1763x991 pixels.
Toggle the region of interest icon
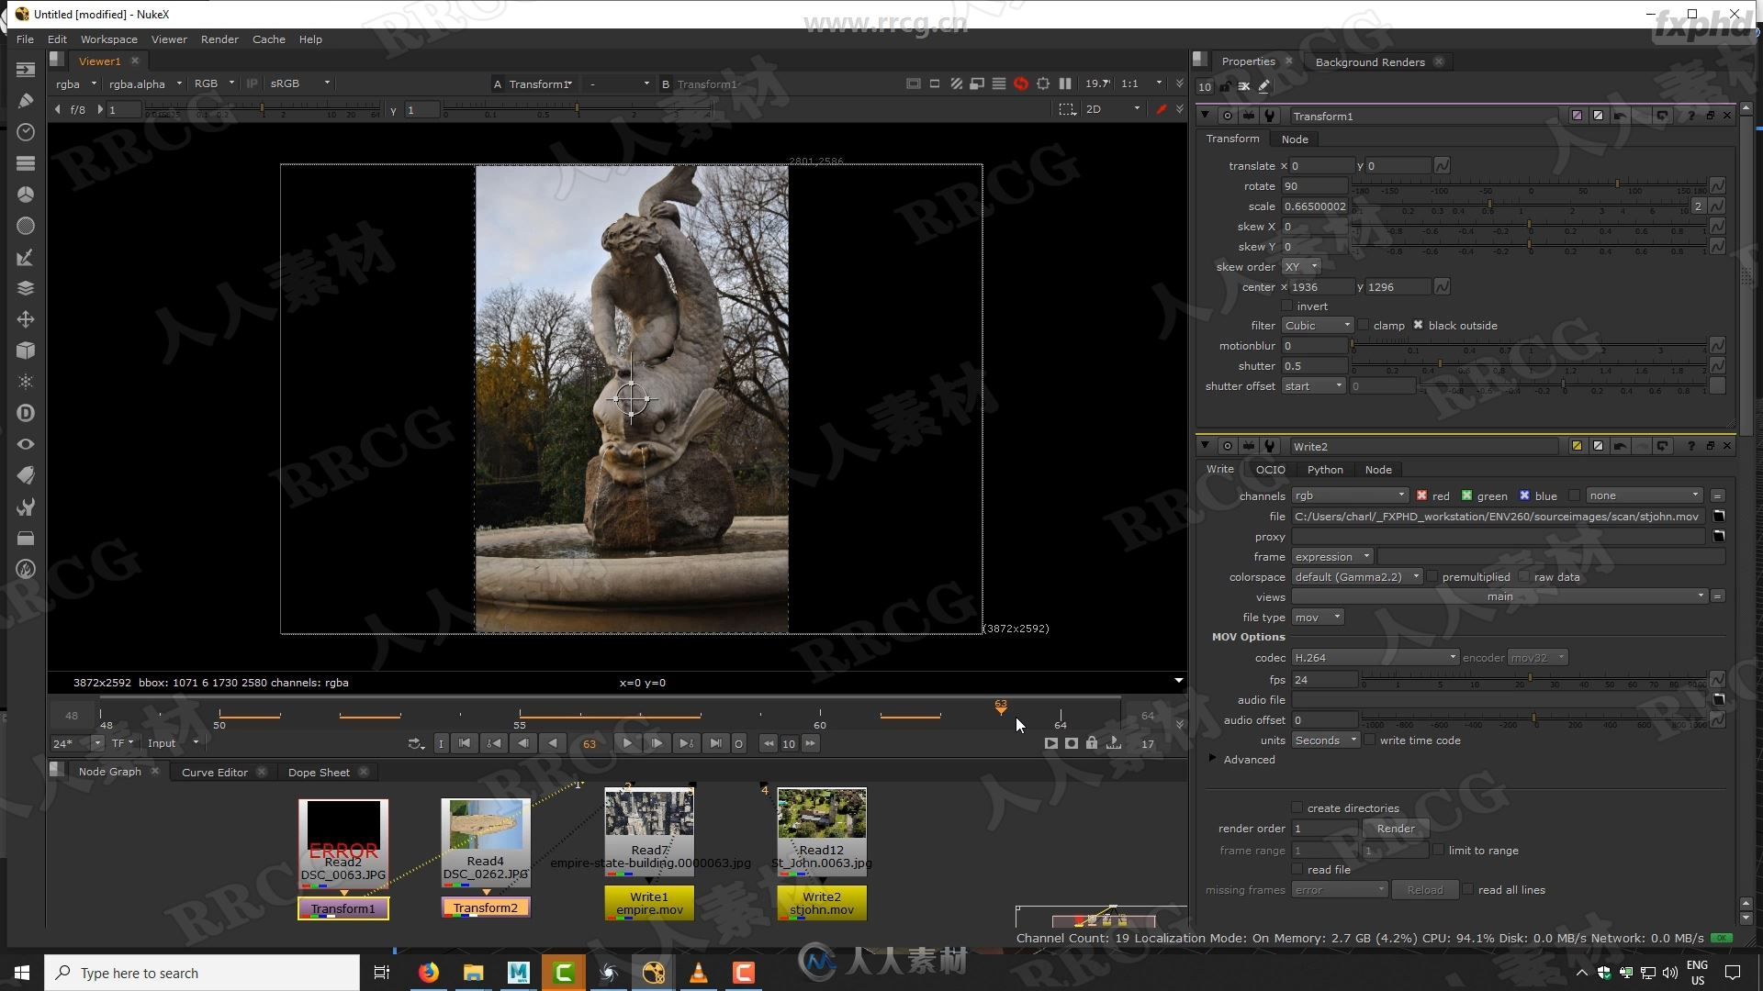[x=1043, y=84]
